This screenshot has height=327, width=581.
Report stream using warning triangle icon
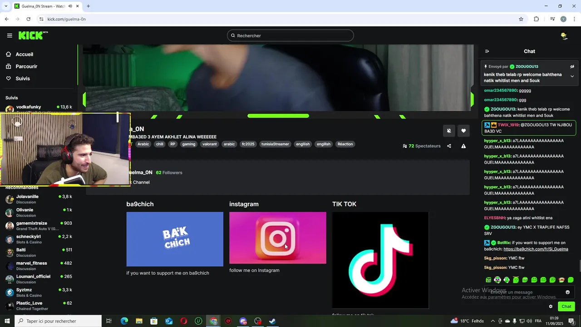tap(463, 146)
